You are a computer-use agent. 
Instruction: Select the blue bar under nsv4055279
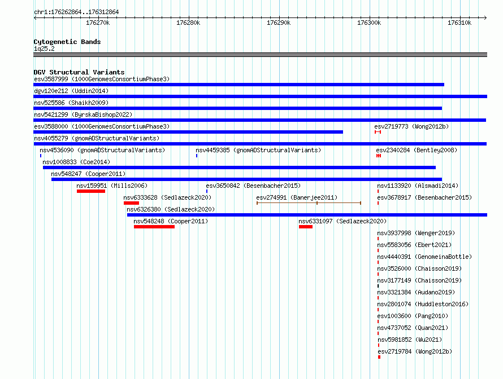[260, 144]
